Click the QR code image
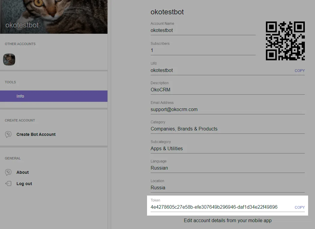The height and width of the screenshot is (229, 315). coord(285,41)
